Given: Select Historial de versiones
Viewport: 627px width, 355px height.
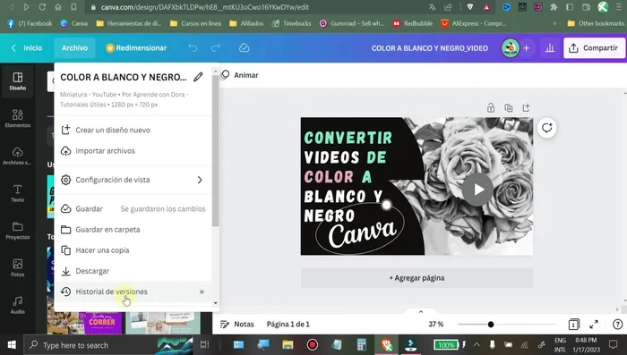Looking at the screenshot, I should [x=133, y=292].
